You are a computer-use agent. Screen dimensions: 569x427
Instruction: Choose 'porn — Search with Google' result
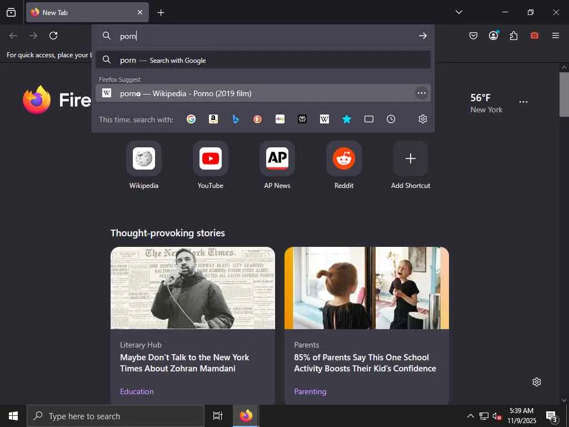pos(263,60)
